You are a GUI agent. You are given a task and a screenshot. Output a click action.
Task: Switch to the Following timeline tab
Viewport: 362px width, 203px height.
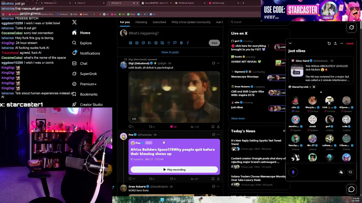tap(141, 22)
